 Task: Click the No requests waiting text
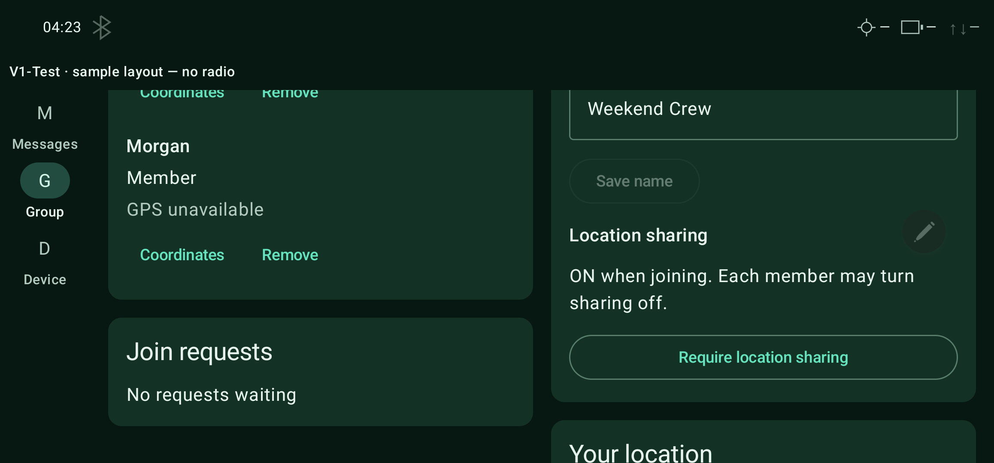[212, 395]
